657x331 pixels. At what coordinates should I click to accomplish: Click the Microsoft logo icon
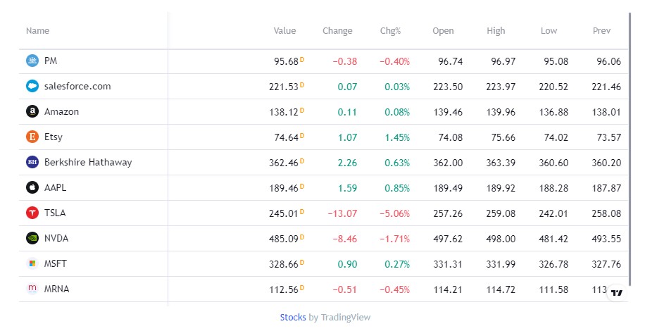point(32,263)
